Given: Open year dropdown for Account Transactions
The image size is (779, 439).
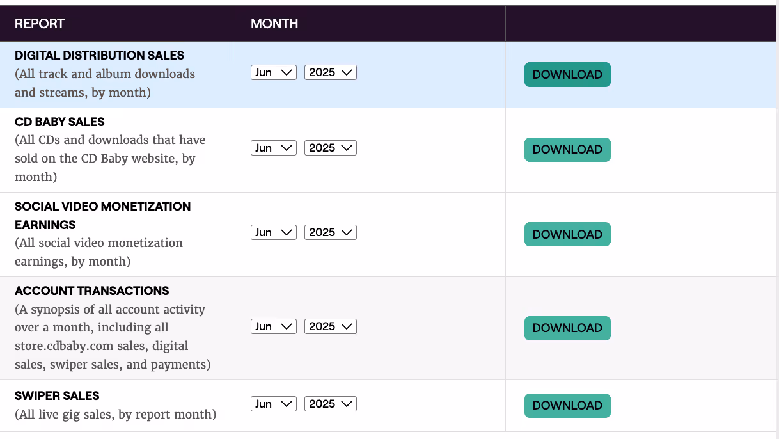Looking at the screenshot, I should coord(331,326).
